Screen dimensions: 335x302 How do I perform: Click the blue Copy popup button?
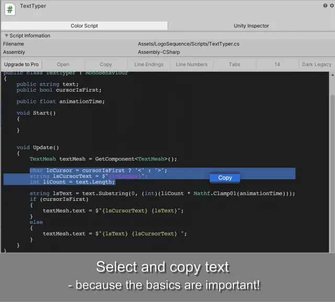[225, 178]
